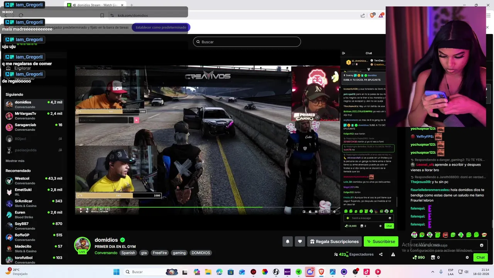Click the domidios streamer avatar with LIVE badge

pyautogui.click(x=82, y=245)
